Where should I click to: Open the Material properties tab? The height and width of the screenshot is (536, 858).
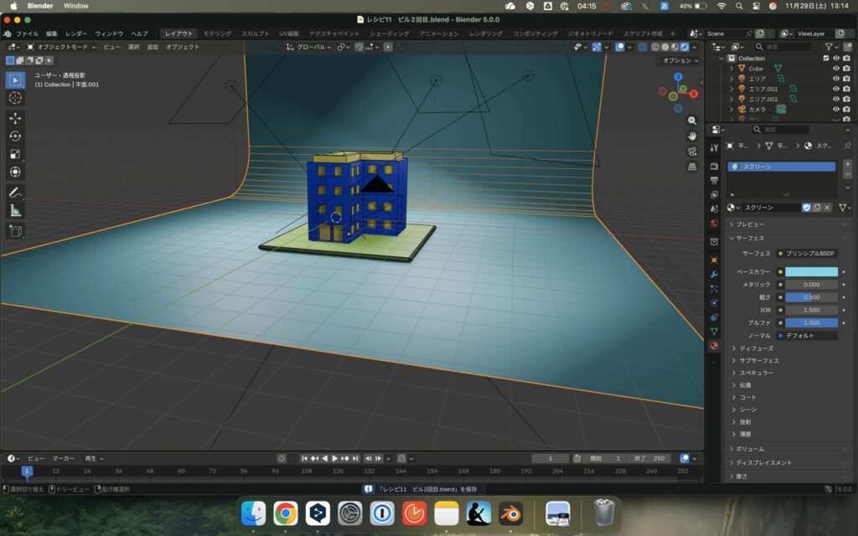(714, 346)
